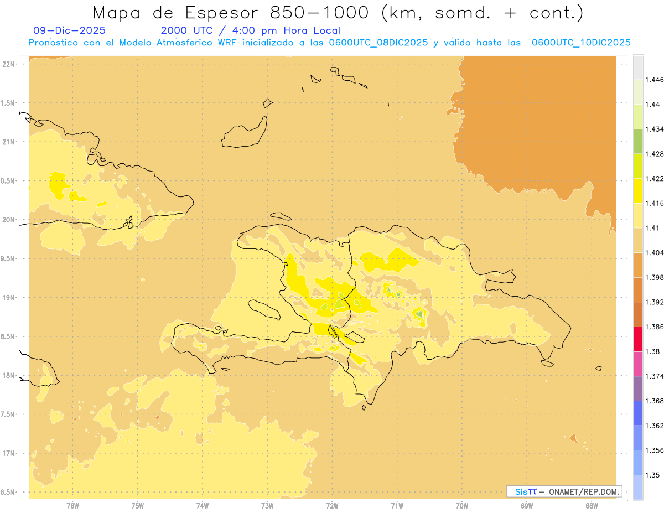This screenshot has width=664, height=513.
Task: Click the latitude label '6.5N'
Action: click(x=7, y=493)
